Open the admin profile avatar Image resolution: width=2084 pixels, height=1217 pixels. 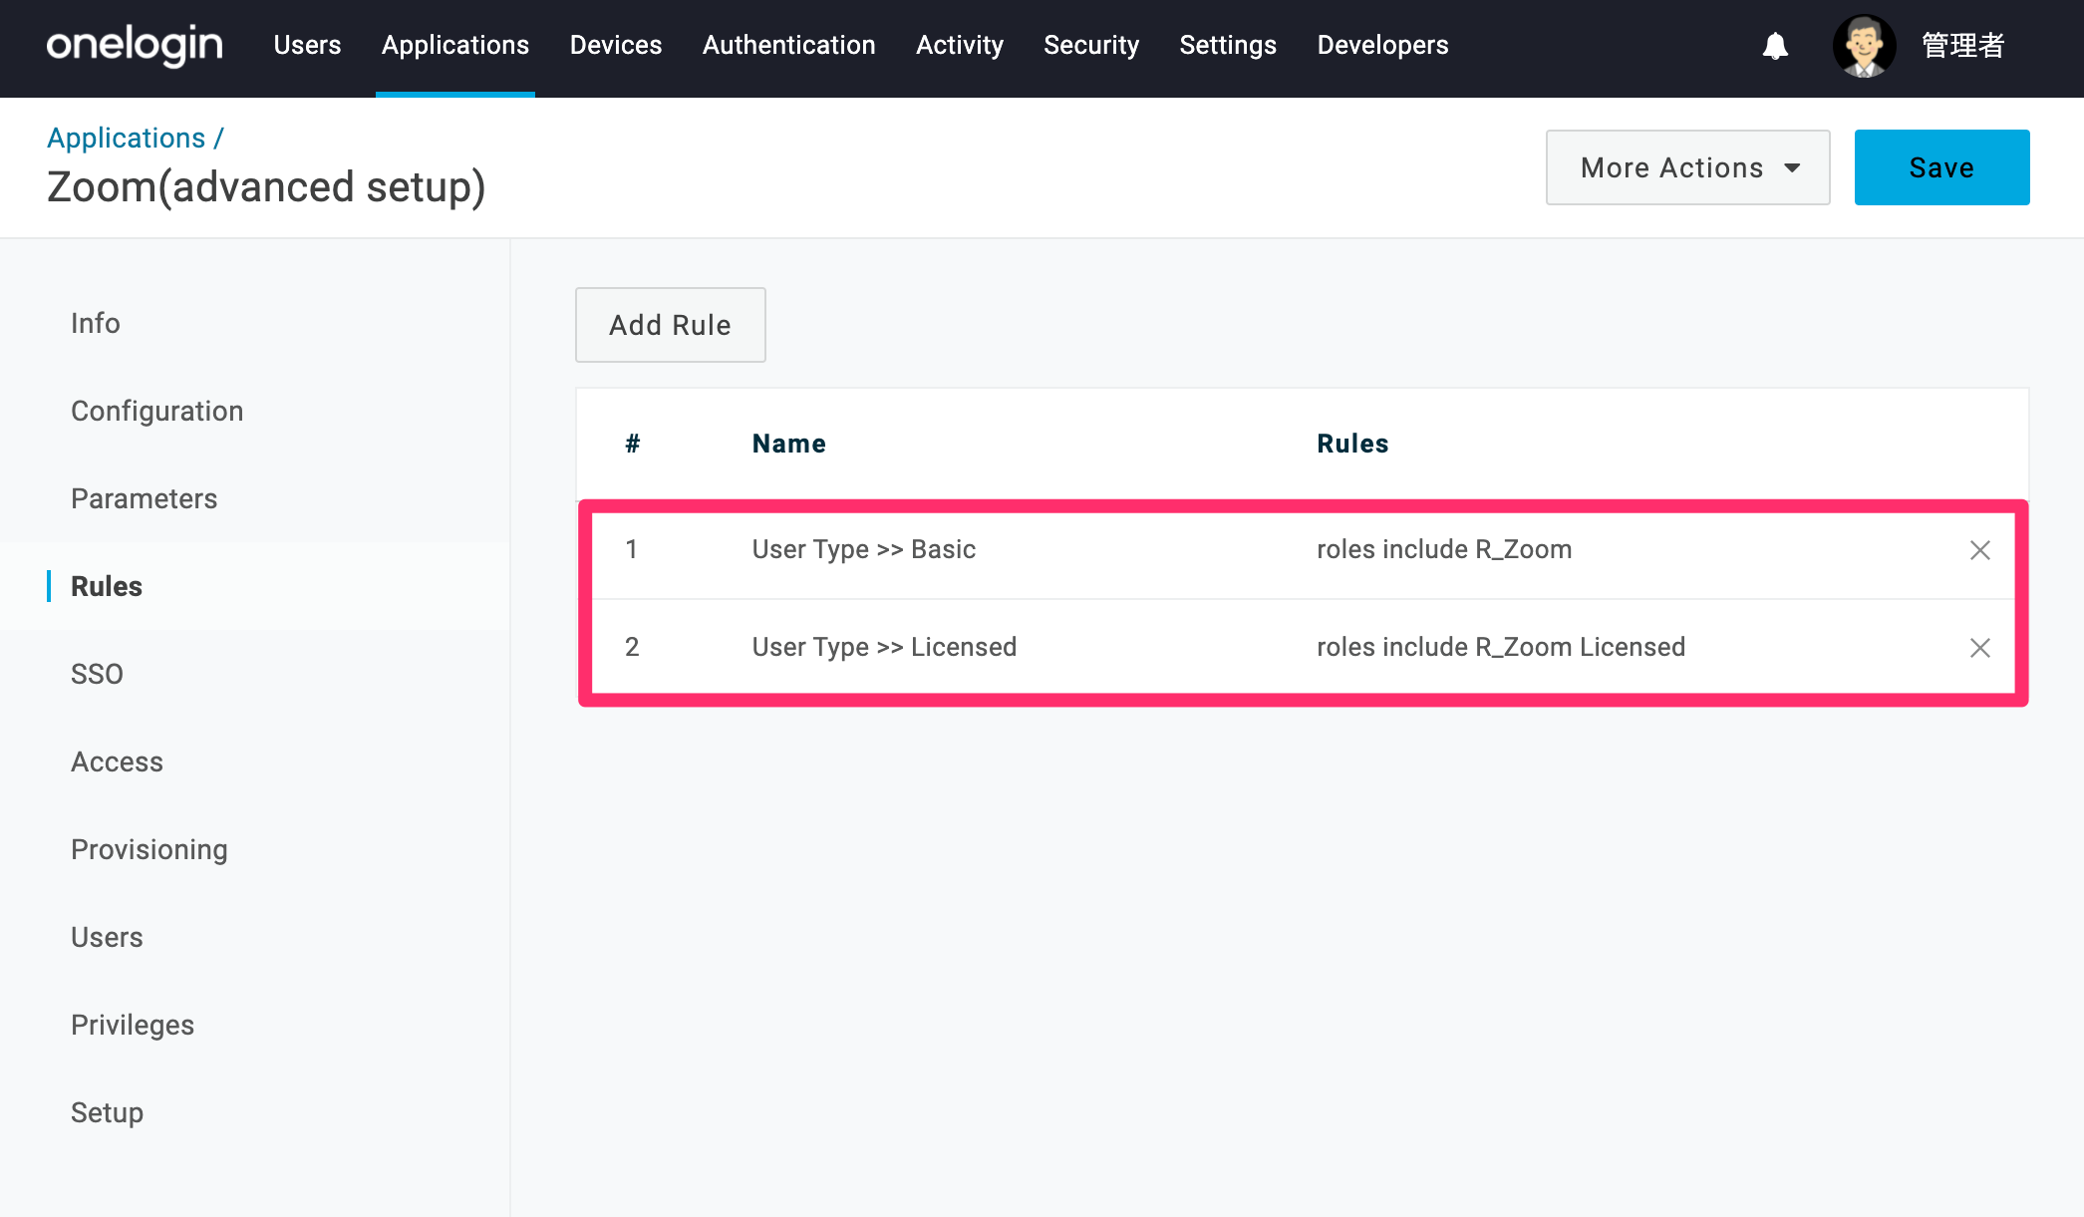[x=1864, y=46]
